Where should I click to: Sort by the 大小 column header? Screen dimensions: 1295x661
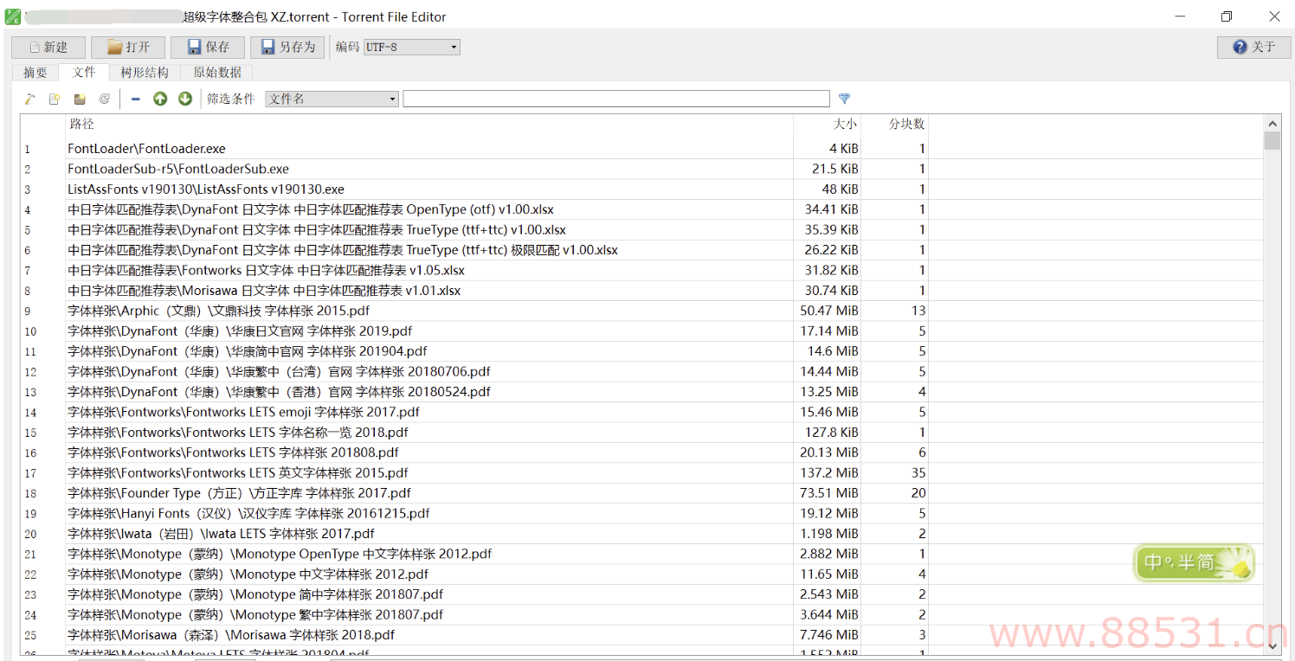click(x=844, y=125)
